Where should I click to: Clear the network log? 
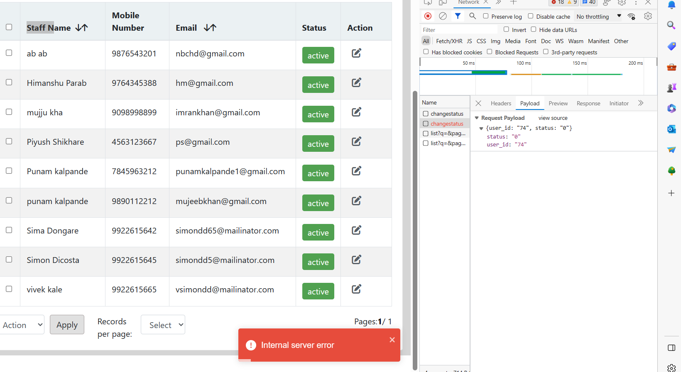[x=443, y=16]
